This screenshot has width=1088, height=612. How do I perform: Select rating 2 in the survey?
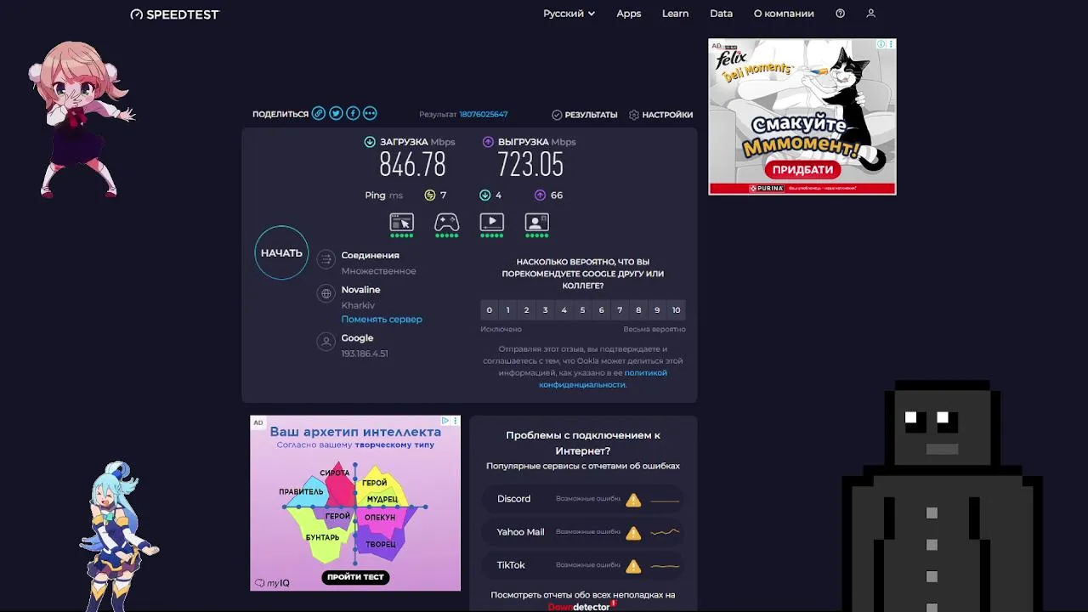[526, 309]
